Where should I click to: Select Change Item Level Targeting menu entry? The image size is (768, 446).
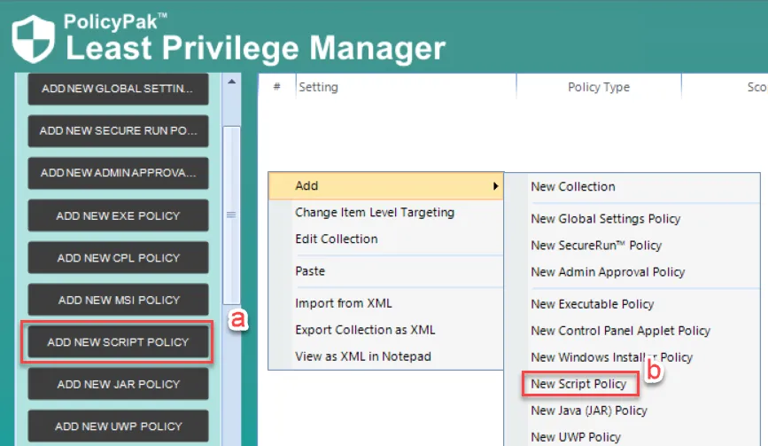(374, 213)
